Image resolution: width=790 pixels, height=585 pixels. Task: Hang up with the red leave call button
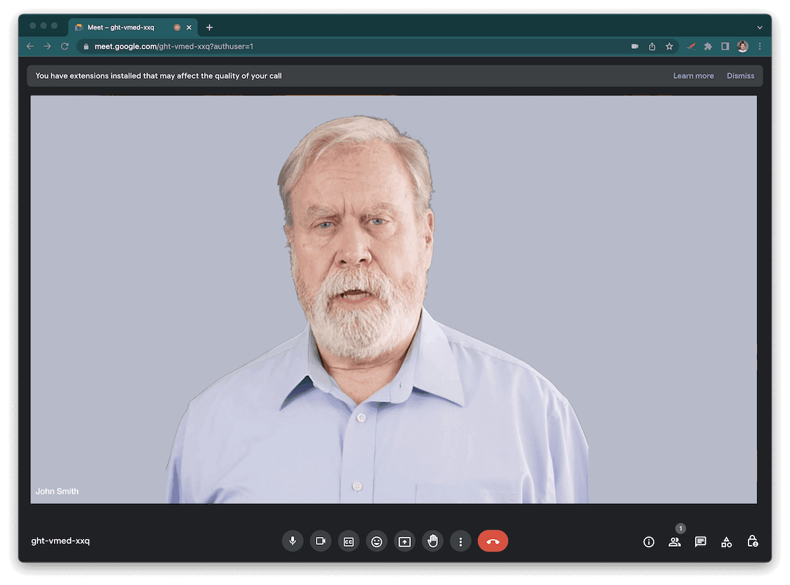[x=492, y=542]
